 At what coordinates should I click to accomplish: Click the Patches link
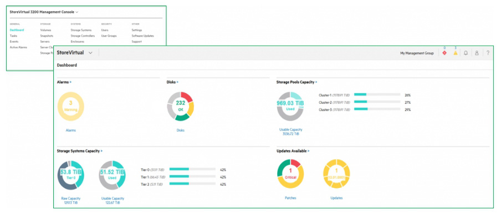[x=290, y=198]
